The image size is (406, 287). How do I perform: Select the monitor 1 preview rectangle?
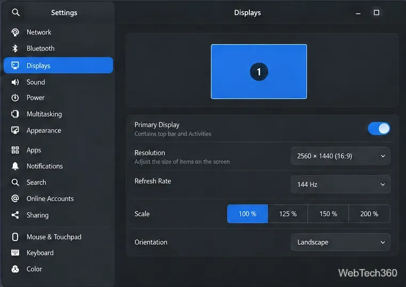[259, 71]
